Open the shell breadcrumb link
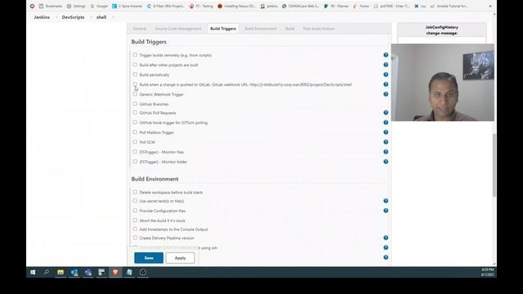This screenshot has width=523, height=294. 101,17
